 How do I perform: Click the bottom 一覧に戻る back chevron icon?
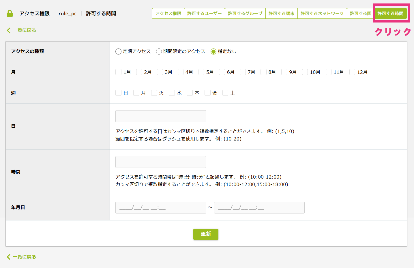point(8,257)
